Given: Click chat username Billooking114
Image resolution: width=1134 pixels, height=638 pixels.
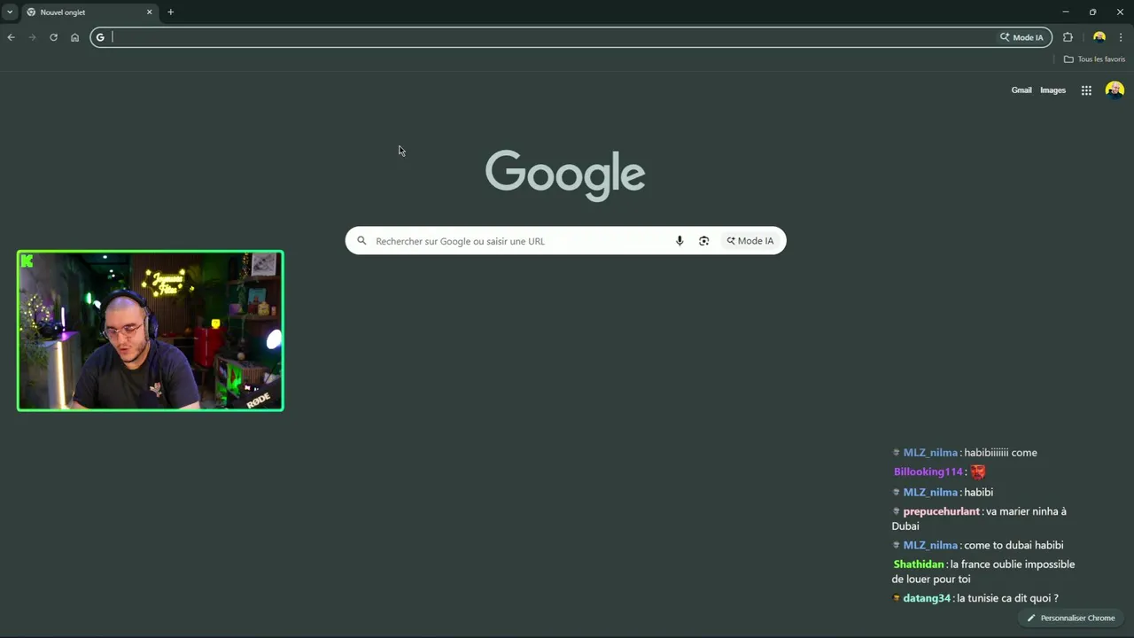Looking at the screenshot, I should 928,472.
